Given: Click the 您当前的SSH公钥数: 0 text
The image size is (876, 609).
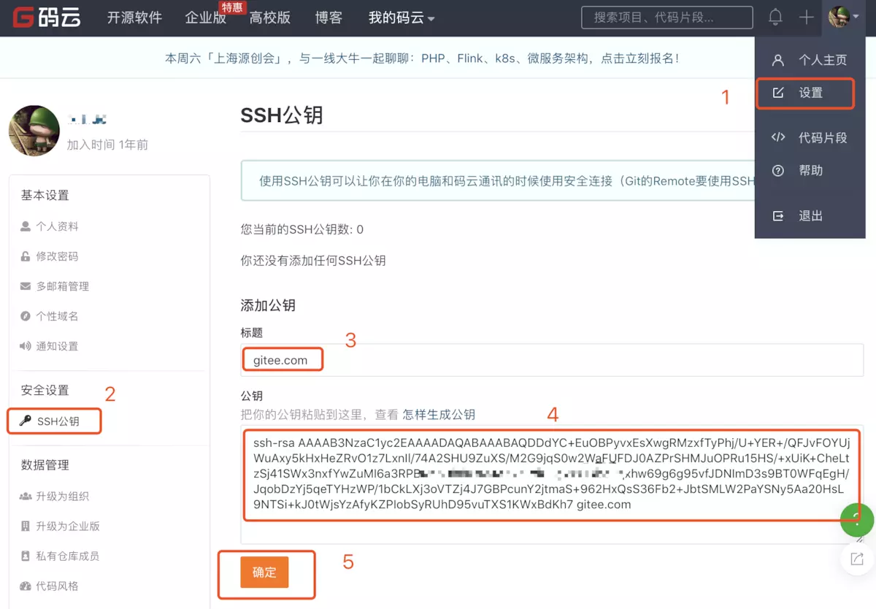Looking at the screenshot, I should point(302,229).
